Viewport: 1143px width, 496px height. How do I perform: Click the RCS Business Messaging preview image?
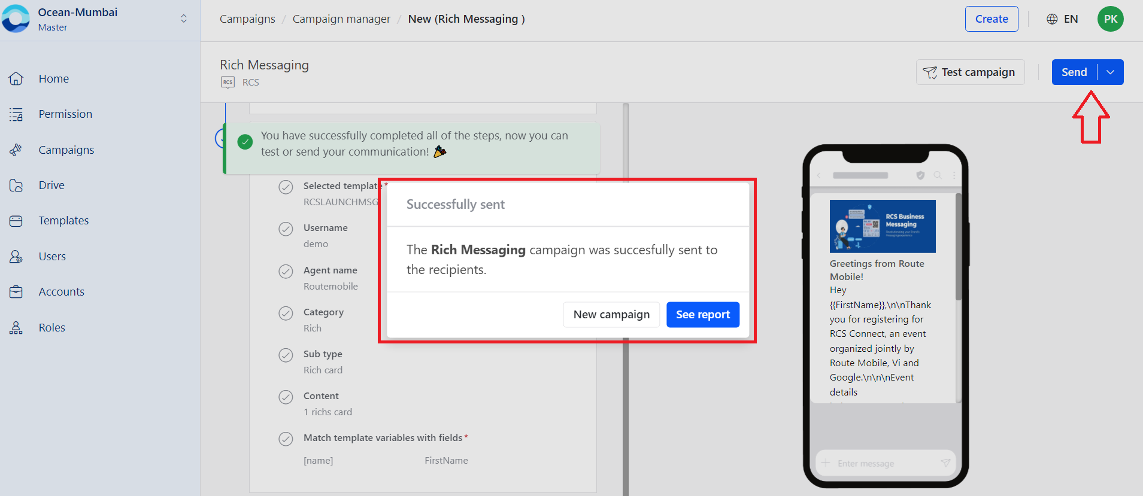pyautogui.click(x=883, y=226)
